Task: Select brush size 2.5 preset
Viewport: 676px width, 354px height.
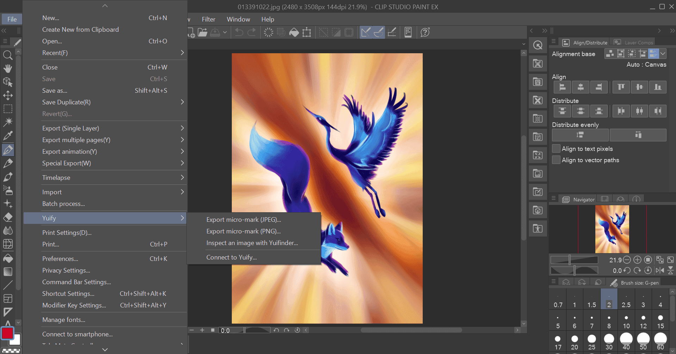Action: 626,299
